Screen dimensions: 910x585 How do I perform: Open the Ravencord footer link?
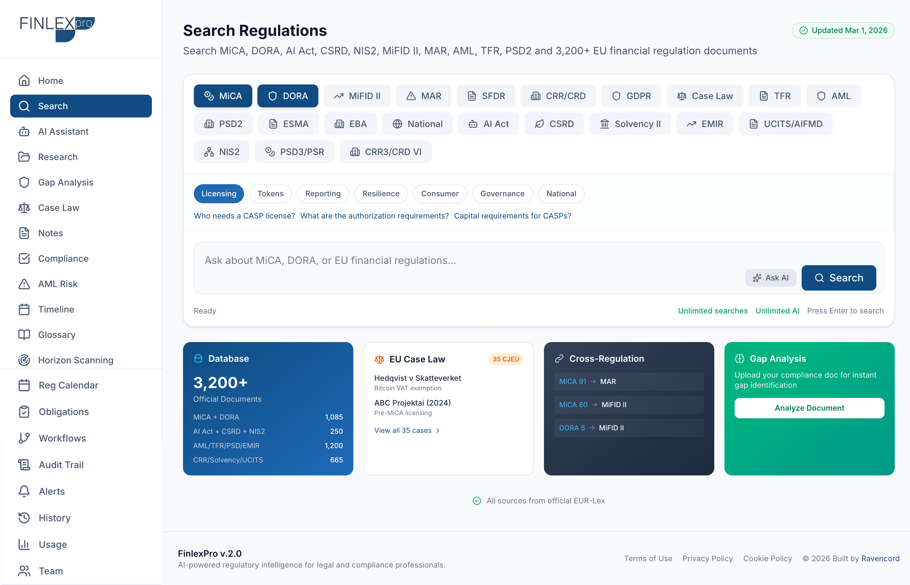coord(880,558)
